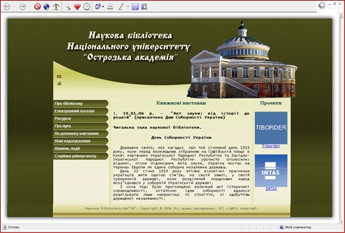The image size is (345, 233).
Task: Open the На допомогу навчанню menu item
Action: pos(80,133)
